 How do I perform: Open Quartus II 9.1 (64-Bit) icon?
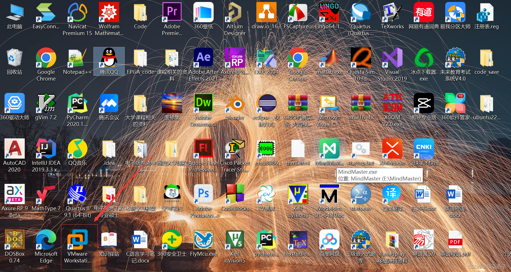point(78,194)
